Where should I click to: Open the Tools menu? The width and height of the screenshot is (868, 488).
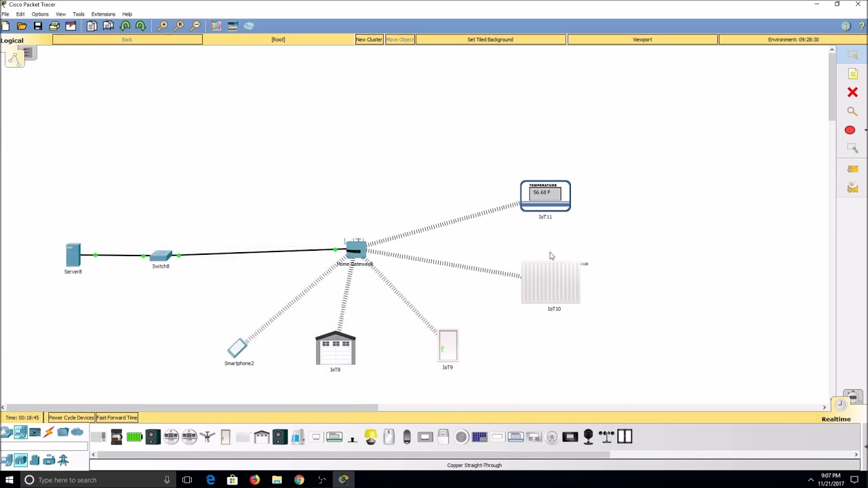point(79,14)
